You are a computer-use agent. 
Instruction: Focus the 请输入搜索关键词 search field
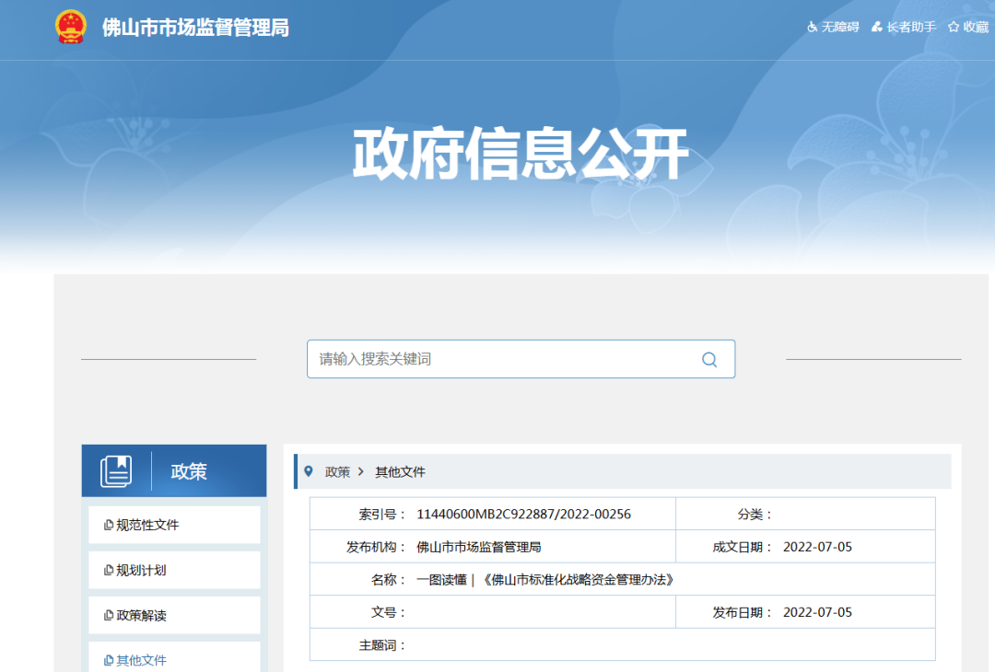tap(502, 359)
